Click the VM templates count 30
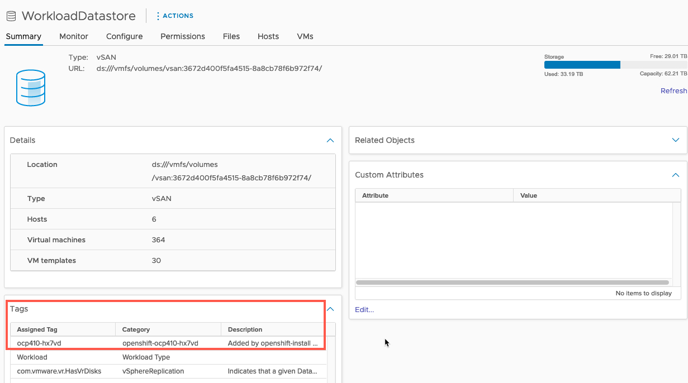Screen dimensions: 688x383 tap(156, 260)
